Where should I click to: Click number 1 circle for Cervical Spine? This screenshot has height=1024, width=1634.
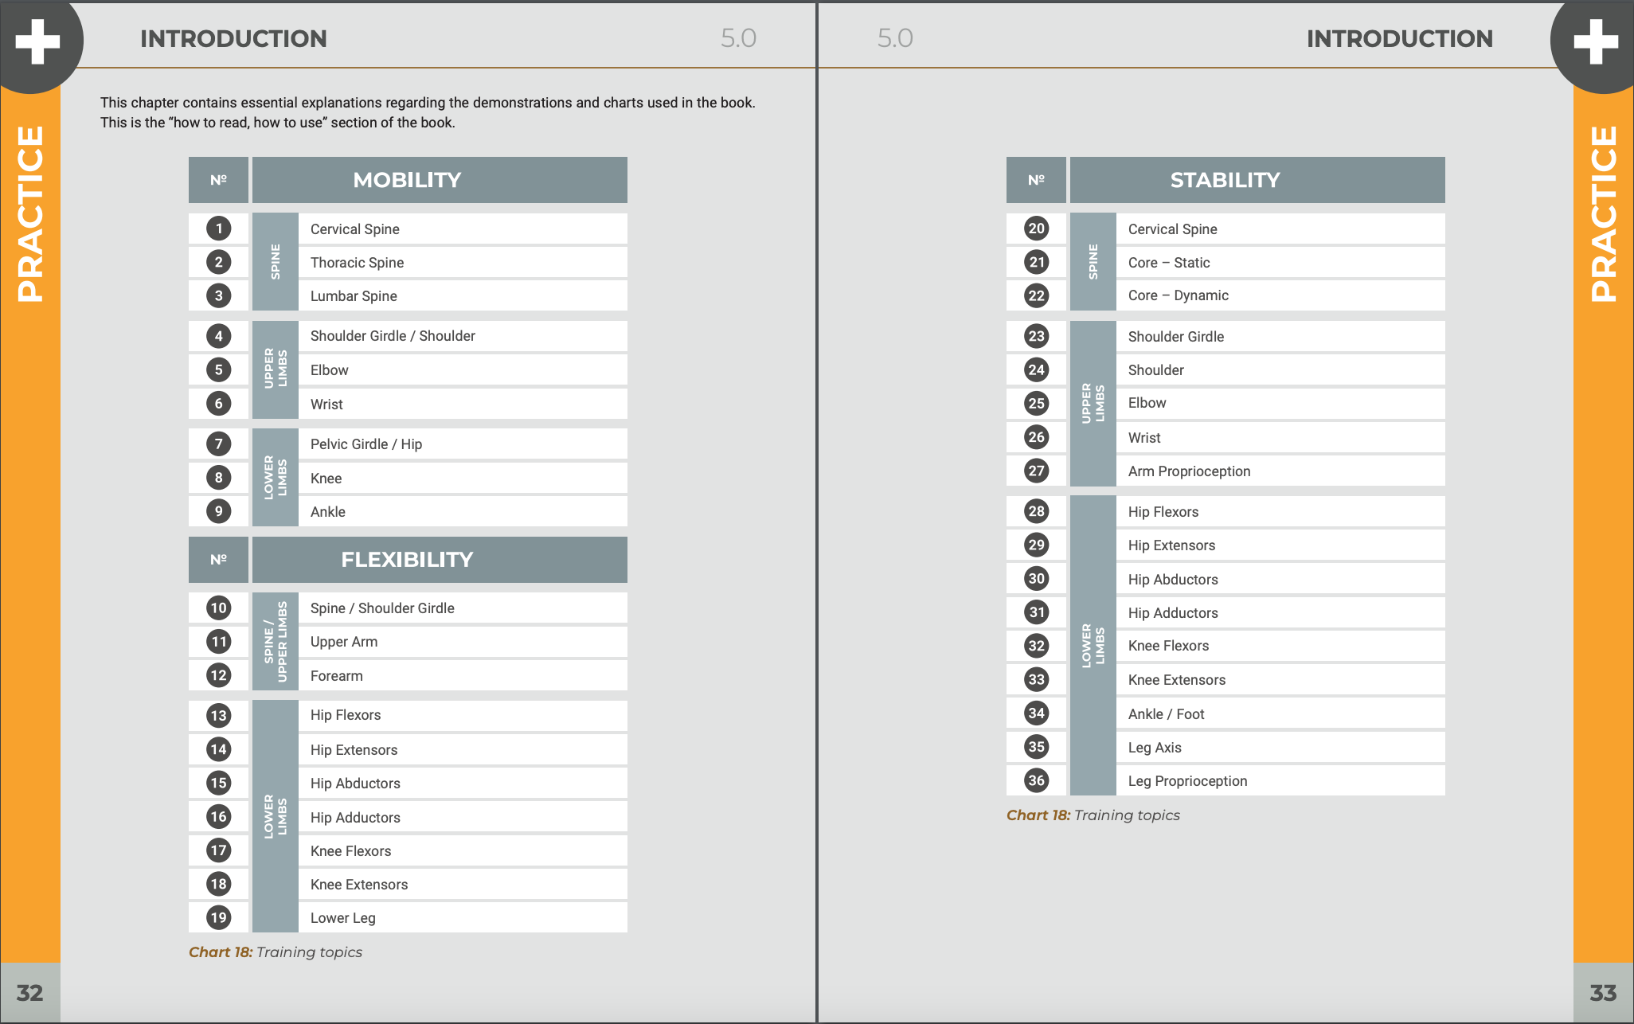tap(219, 229)
